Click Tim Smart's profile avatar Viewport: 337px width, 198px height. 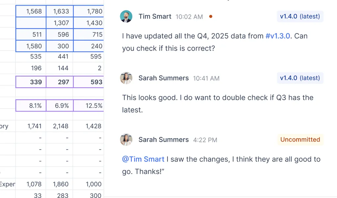point(126,16)
